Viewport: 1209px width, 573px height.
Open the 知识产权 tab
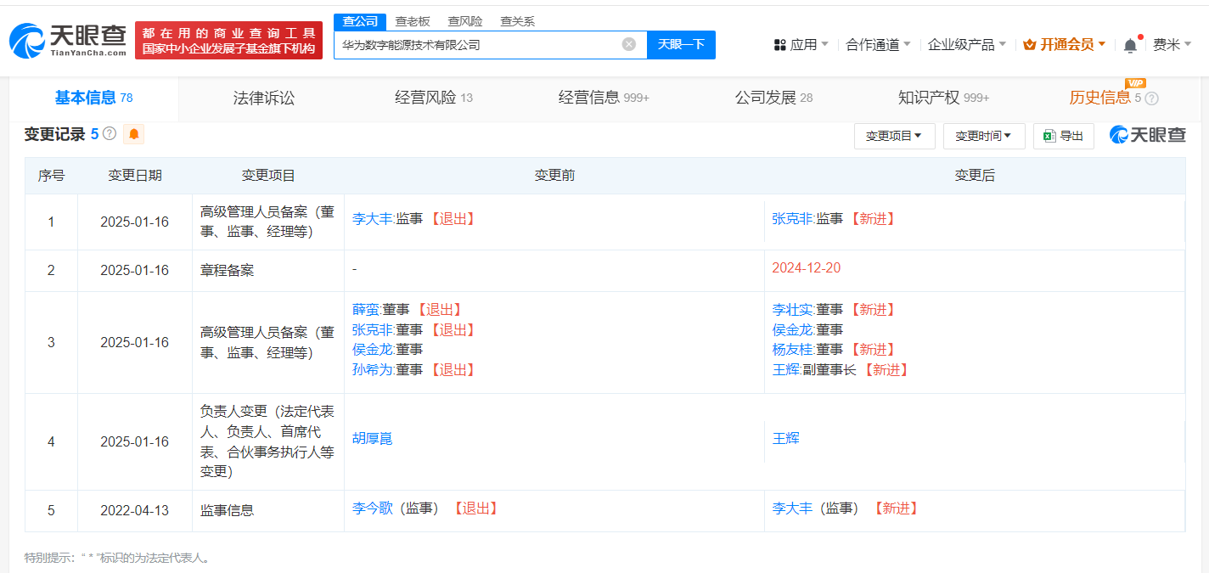coord(942,98)
